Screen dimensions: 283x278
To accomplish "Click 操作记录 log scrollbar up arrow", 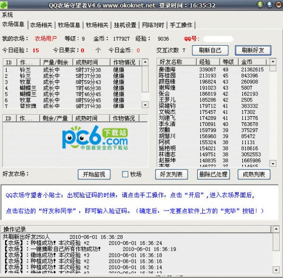I will 276,229.
